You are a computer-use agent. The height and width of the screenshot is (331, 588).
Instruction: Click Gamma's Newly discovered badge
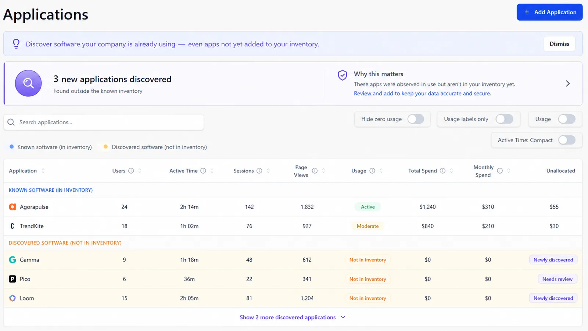[x=553, y=260]
